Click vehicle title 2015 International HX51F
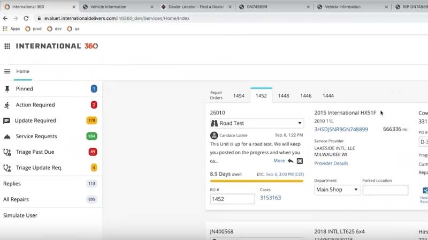This screenshot has width=428, height=240. [345, 113]
